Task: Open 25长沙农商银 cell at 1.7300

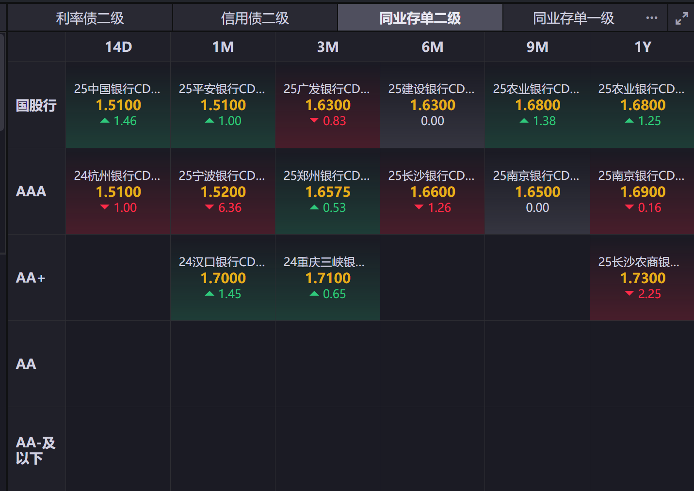Action: point(643,278)
